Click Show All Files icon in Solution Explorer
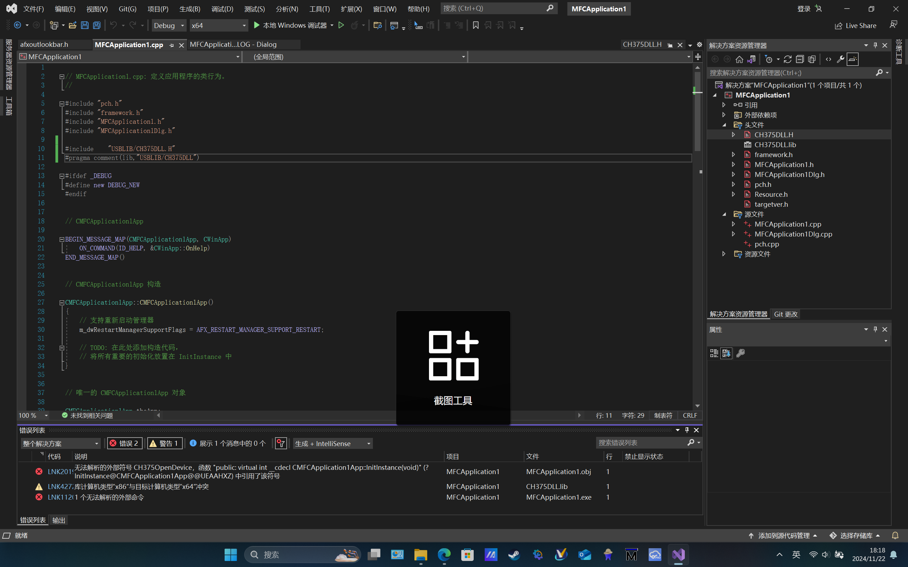 coord(811,59)
